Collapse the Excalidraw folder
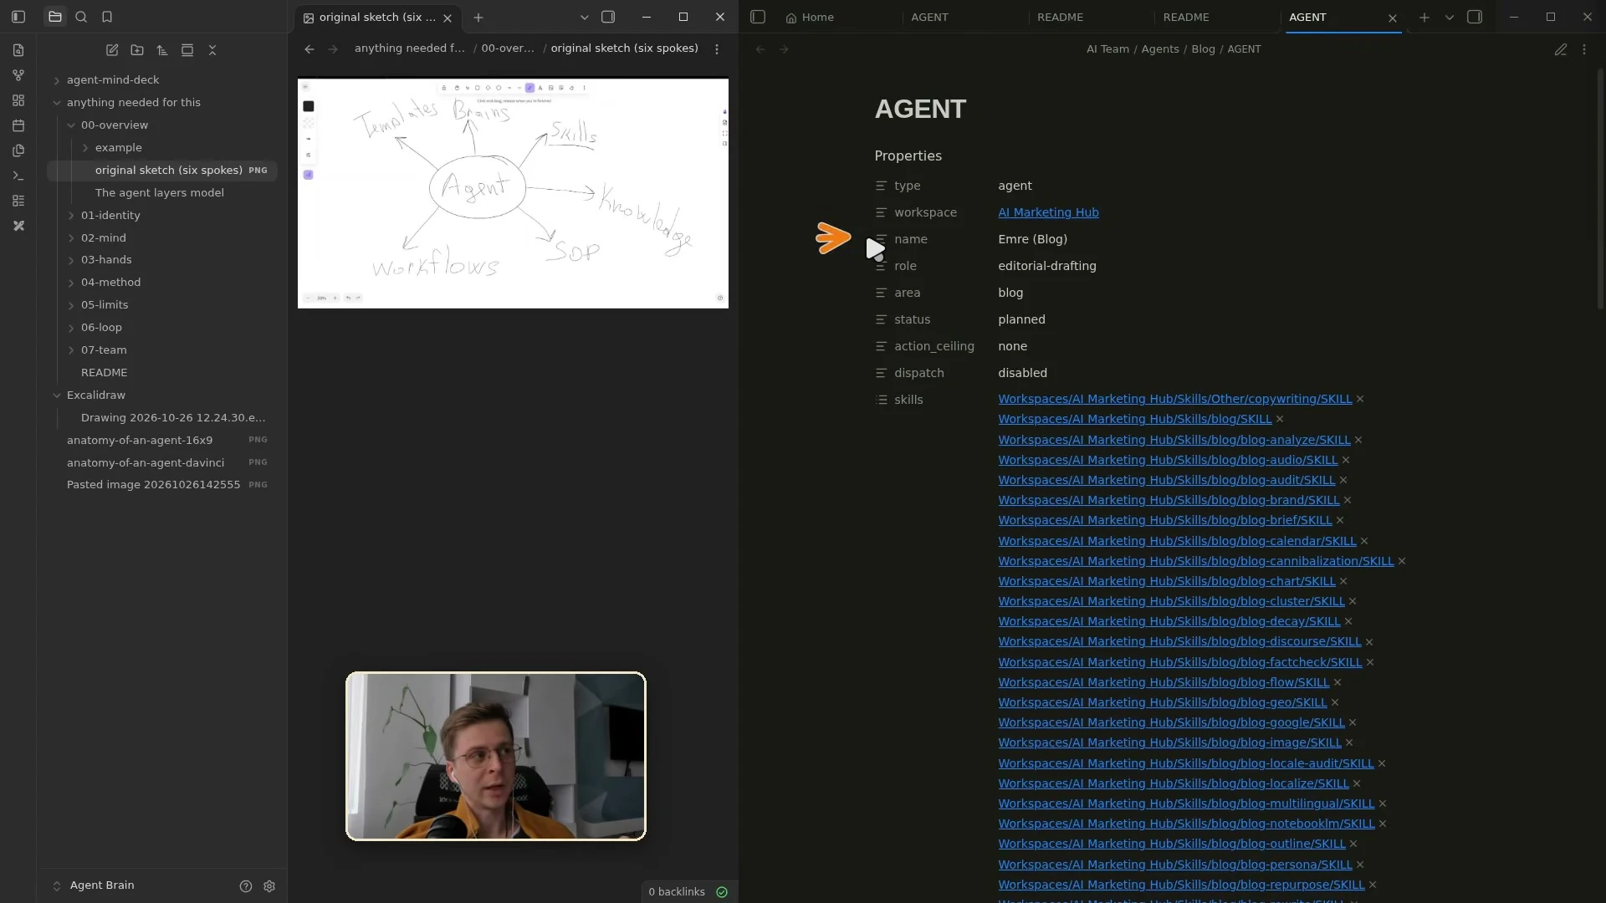The height and width of the screenshot is (903, 1606). [x=57, y=395]
